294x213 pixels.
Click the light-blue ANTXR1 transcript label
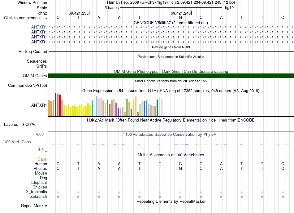39,27
